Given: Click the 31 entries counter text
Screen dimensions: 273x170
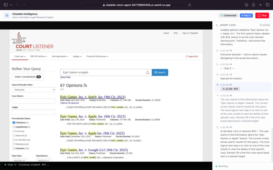Looking at the screenshot, I should pos(265,25).
